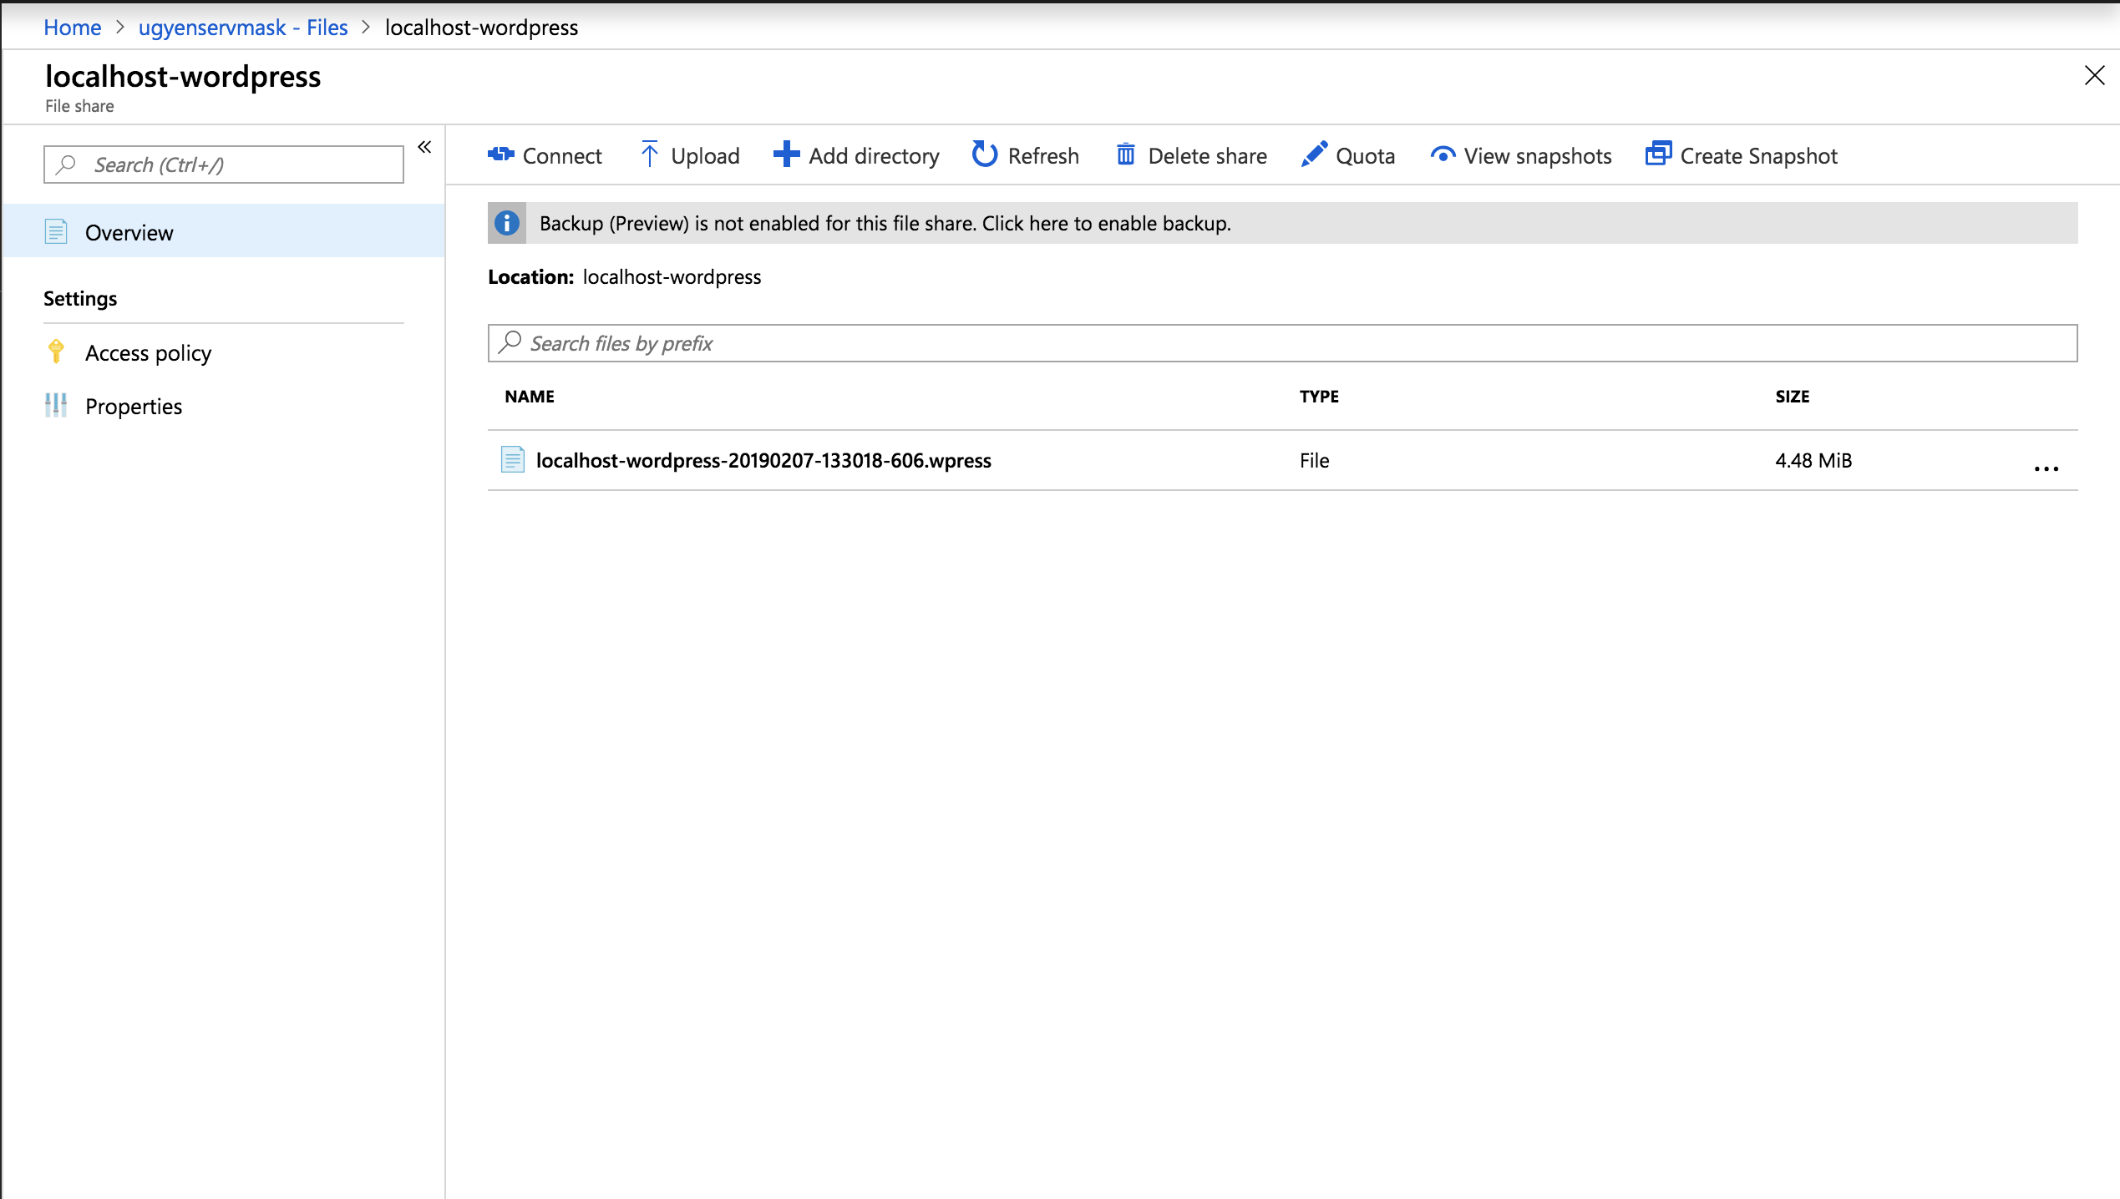
Task: Open Access policy settings
Action: click(x=148, y=353)
